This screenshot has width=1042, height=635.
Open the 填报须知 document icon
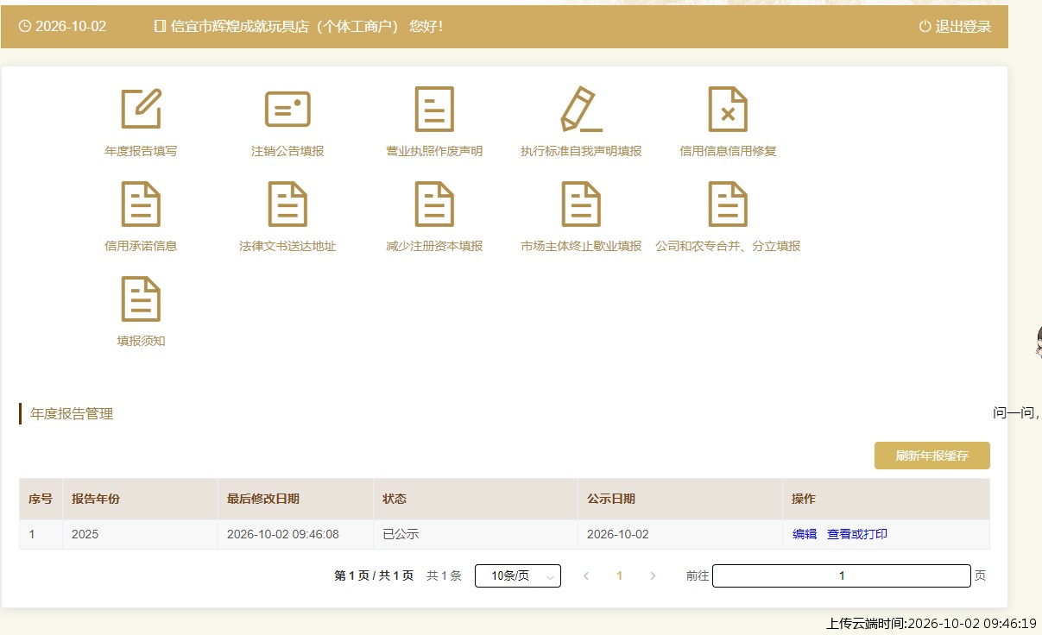click(x=141, y=299)
